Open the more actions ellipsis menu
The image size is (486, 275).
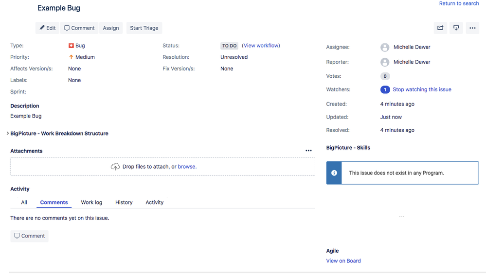(472, 28)
